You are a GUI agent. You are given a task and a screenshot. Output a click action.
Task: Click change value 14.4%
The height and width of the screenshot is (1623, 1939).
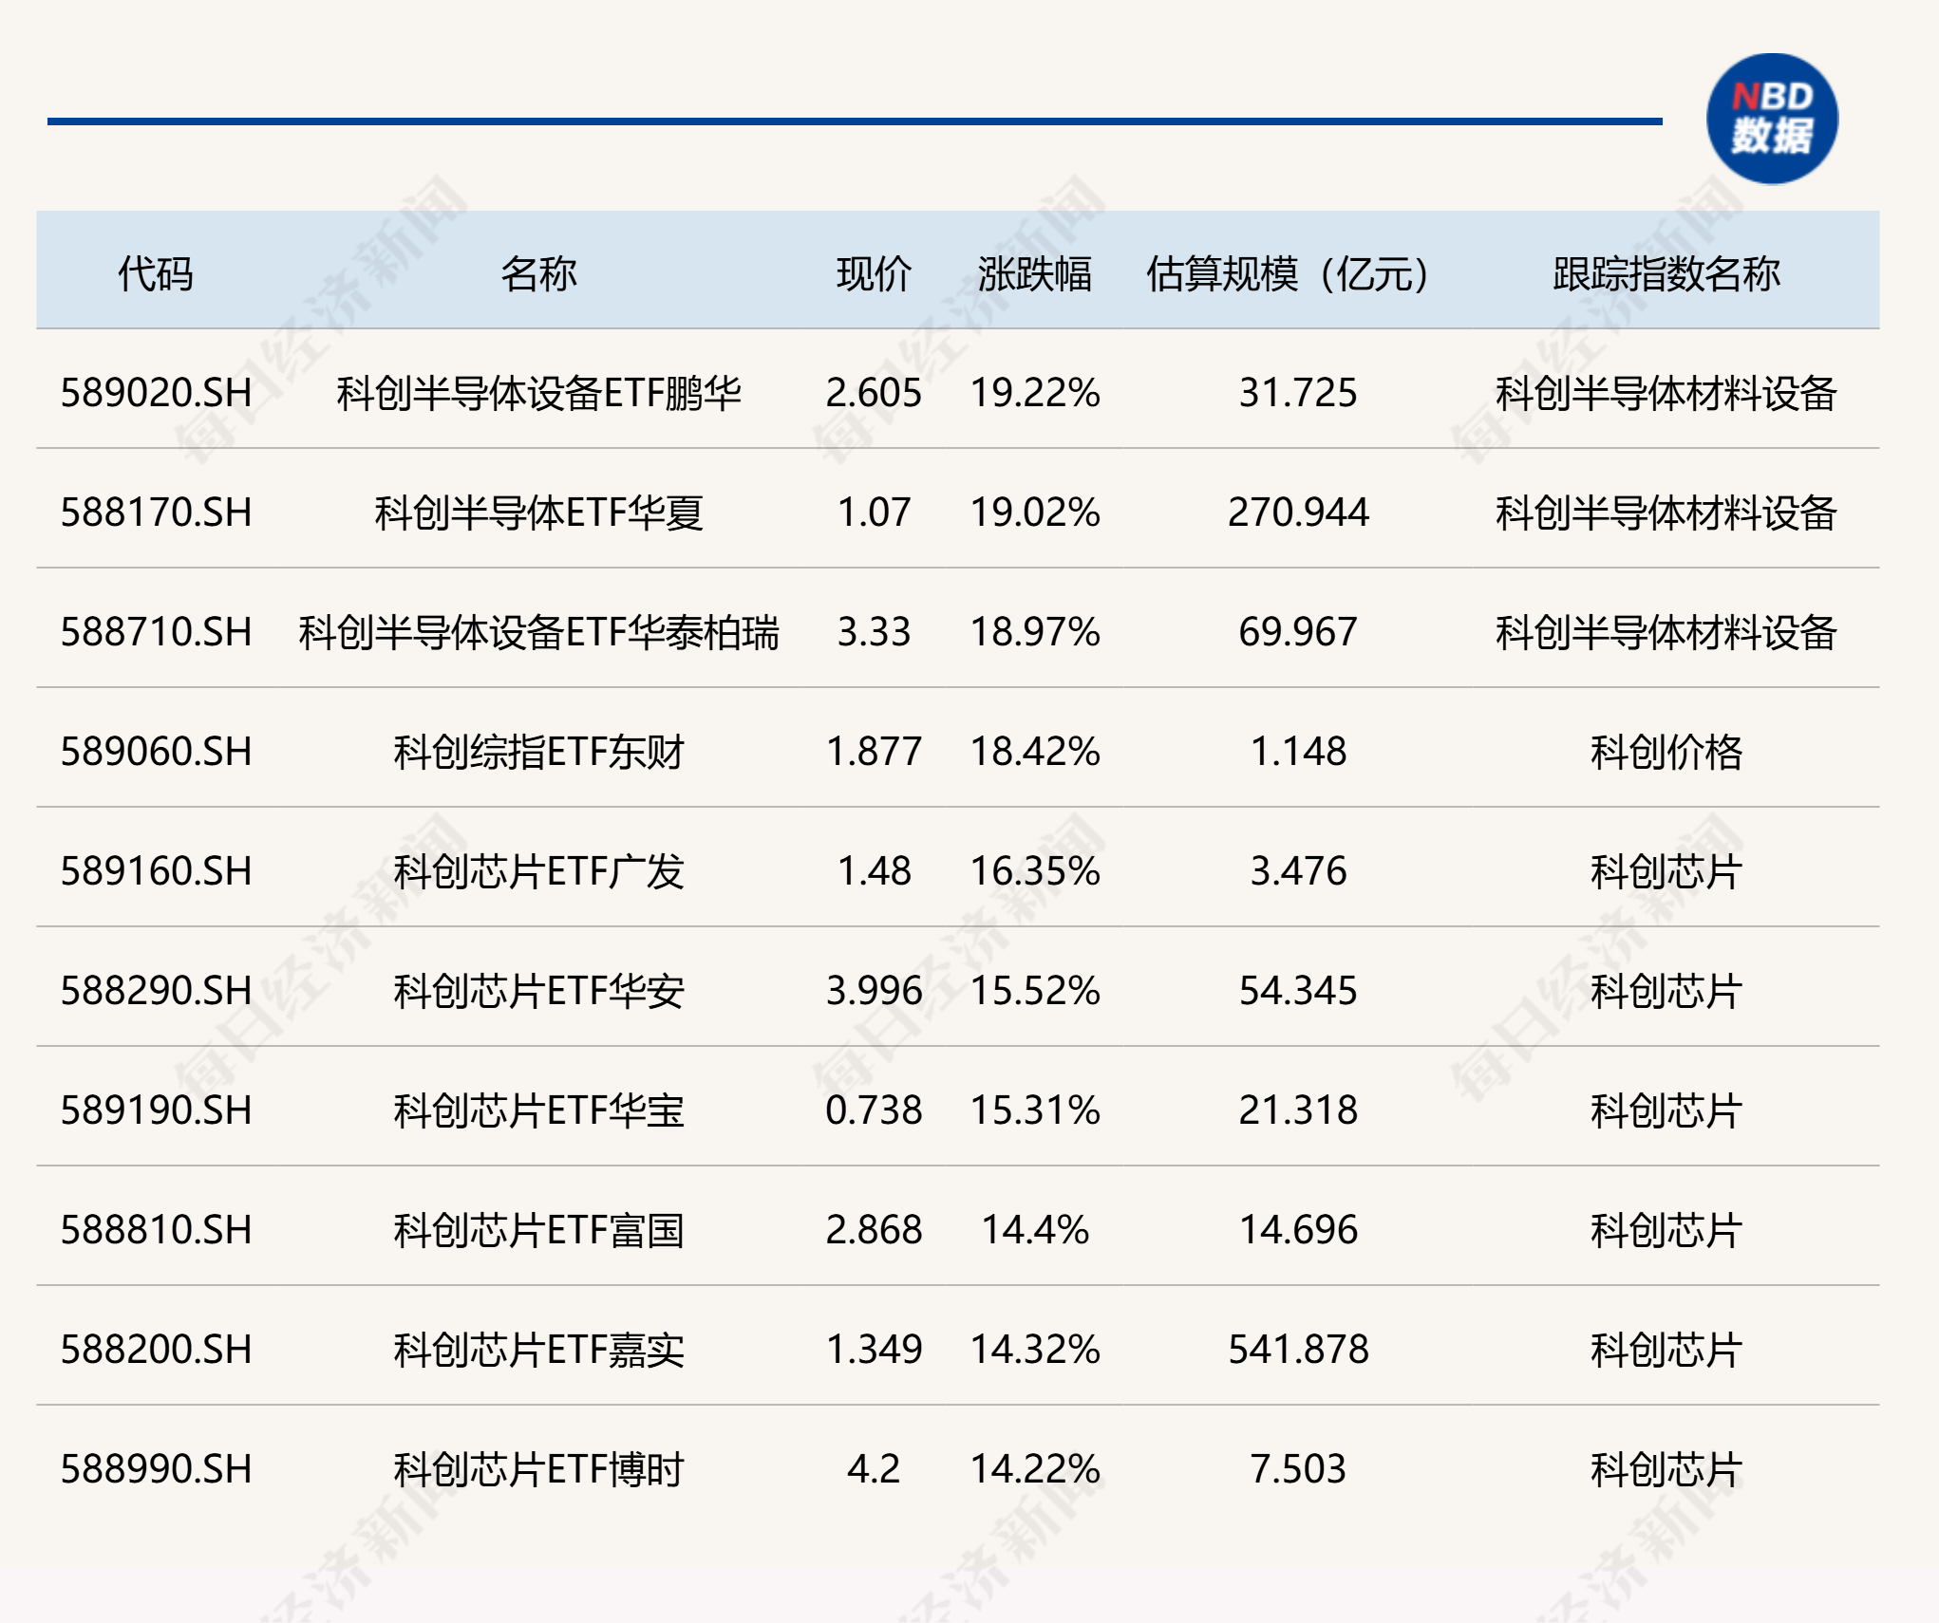click(x=1035, y=1230)
